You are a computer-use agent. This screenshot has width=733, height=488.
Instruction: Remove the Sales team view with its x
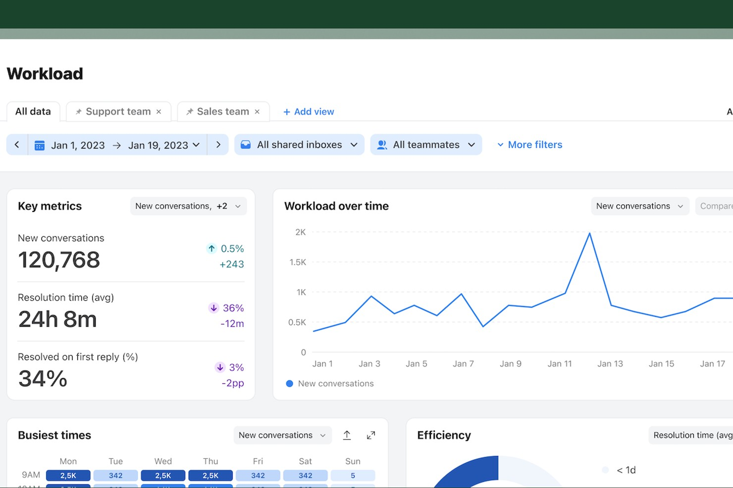pyautogui.click(x=257, y=111)
